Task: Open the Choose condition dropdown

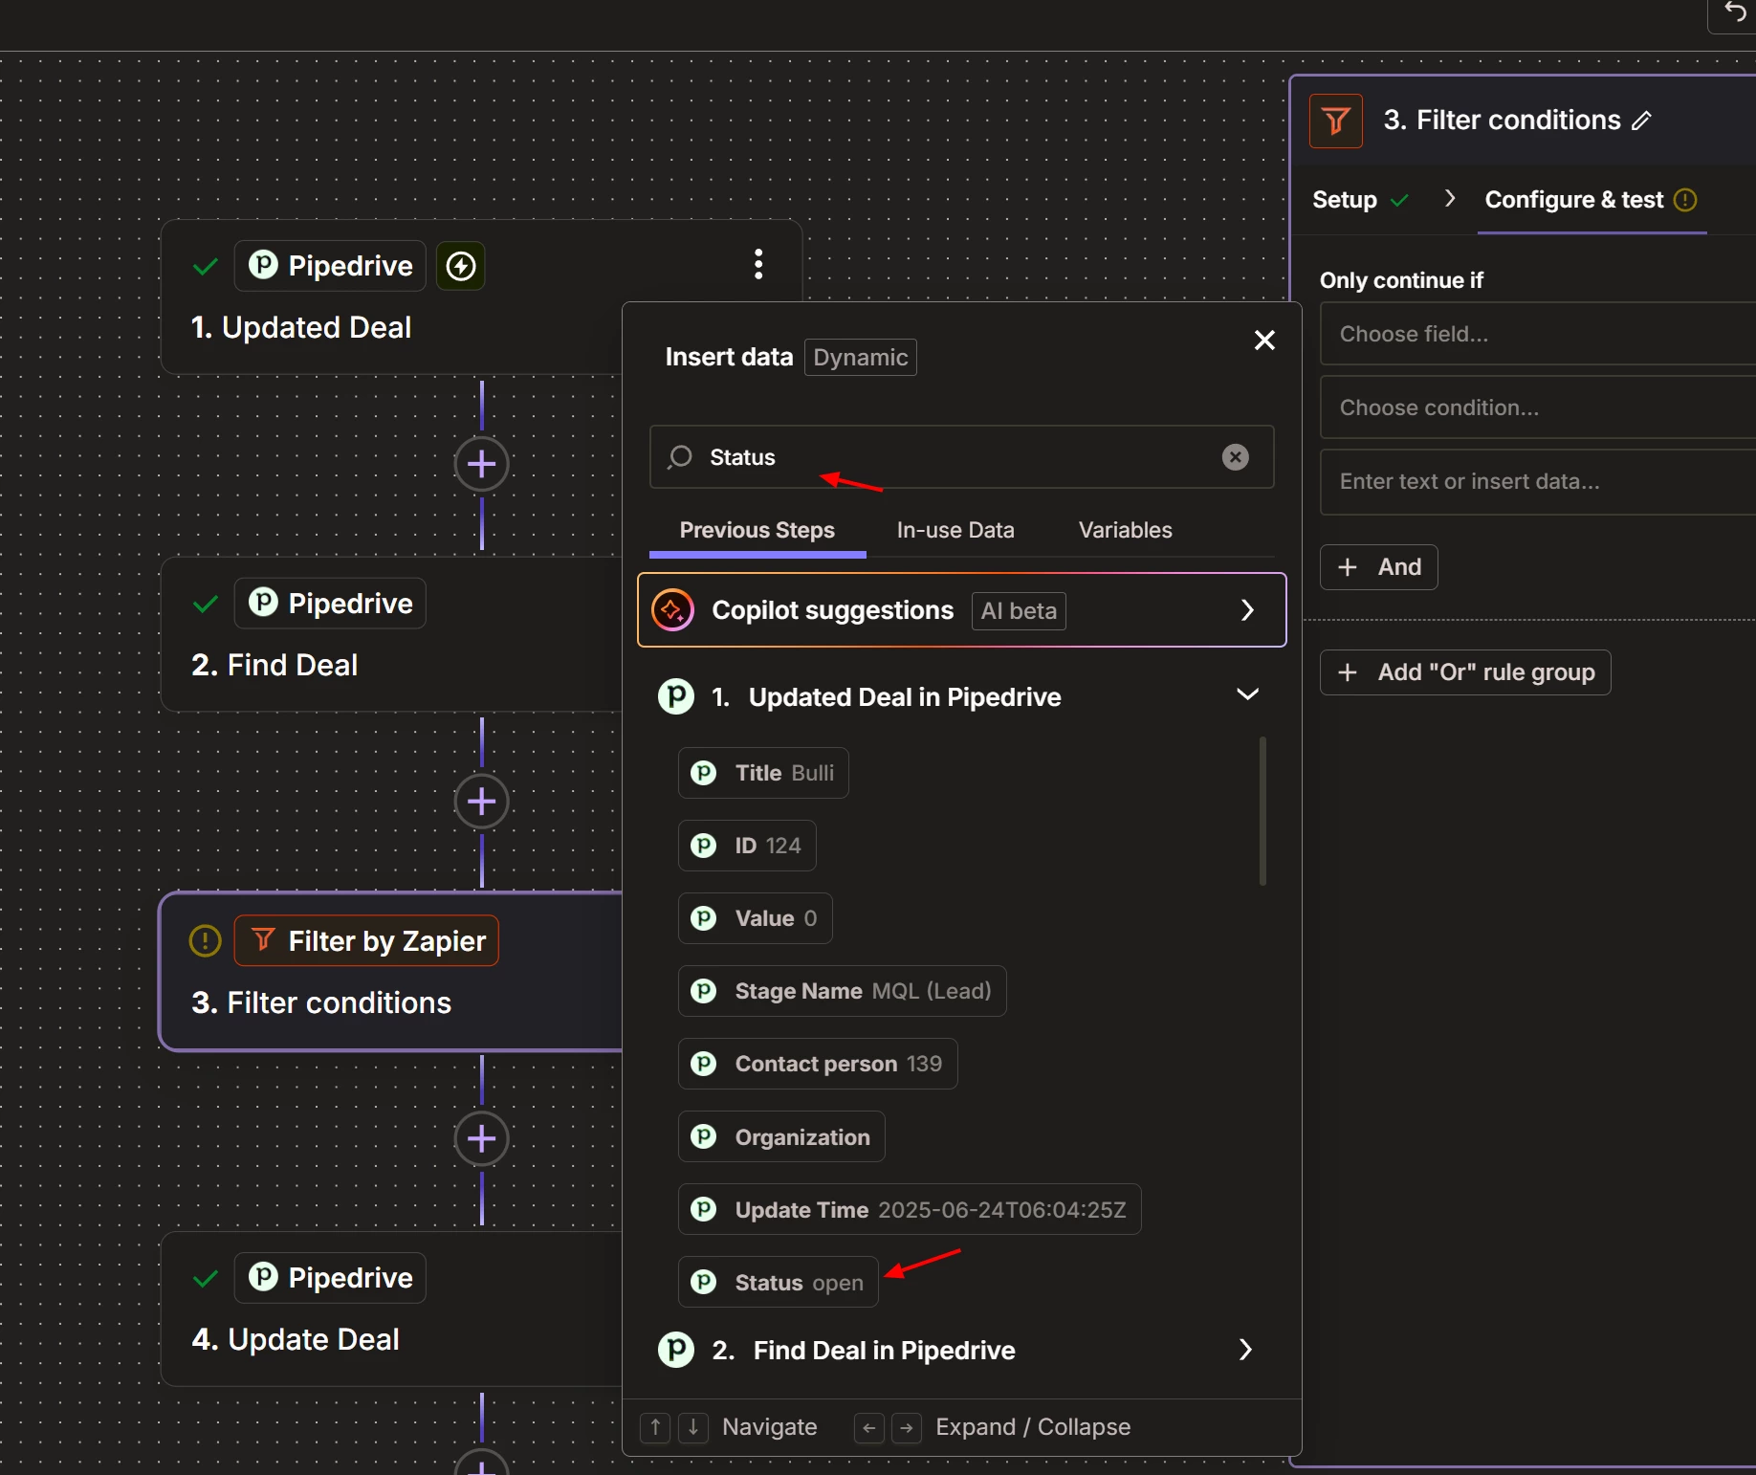Action: (x=1538, y=407)
